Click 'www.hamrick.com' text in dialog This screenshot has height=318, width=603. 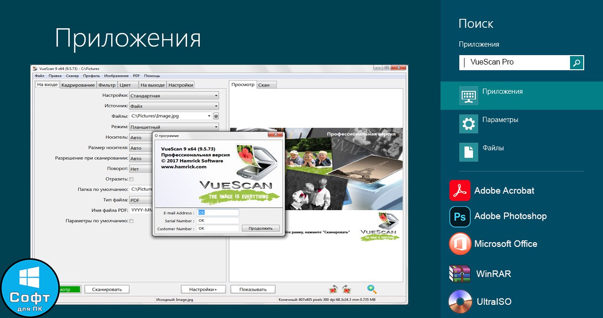[x=184, y=167]
